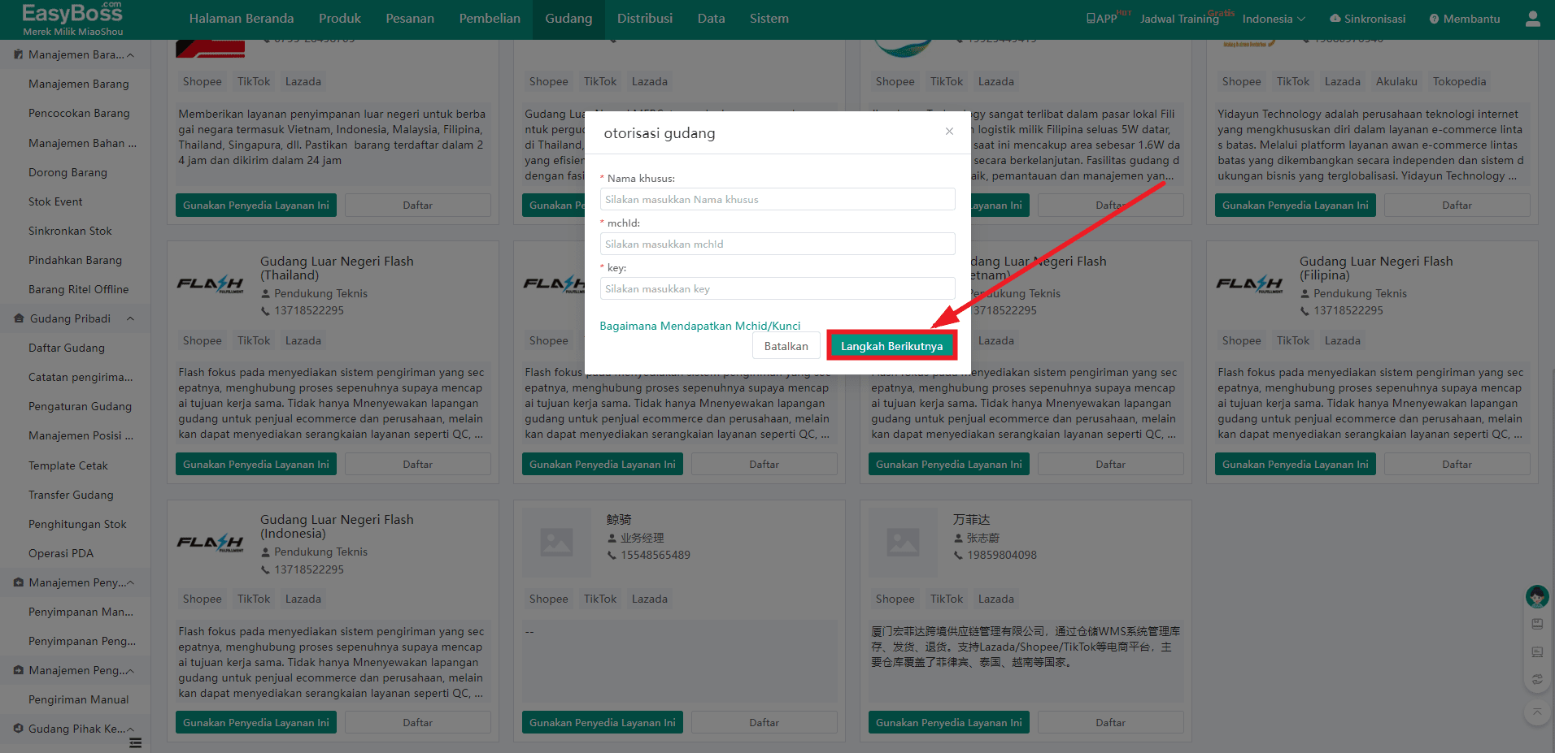Image resolution: width=1555 pixels, height=753 pixels.
Task: Open Barang Ritel Offline sidebar item
Action: coord(78,289)
